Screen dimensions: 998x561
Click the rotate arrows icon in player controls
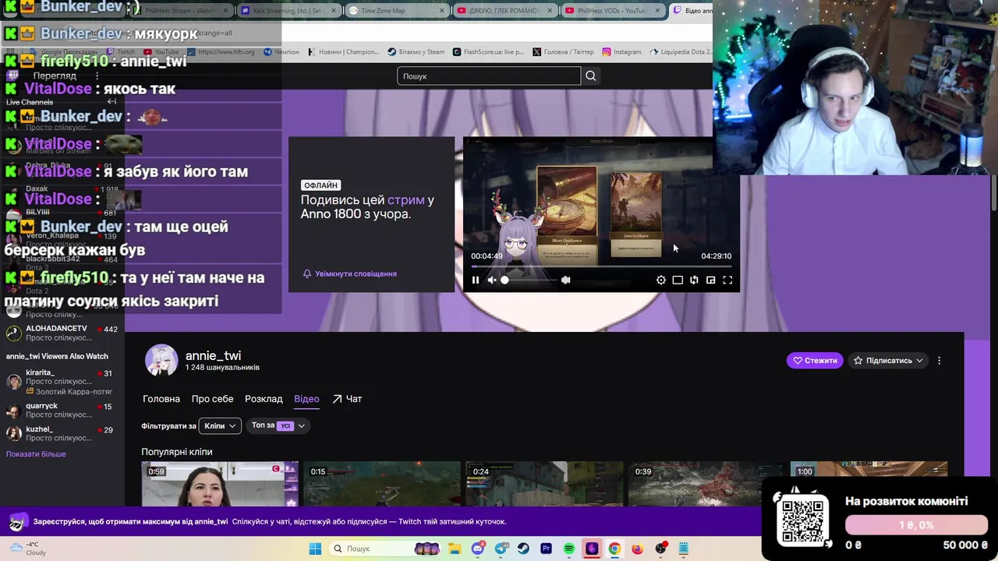pyautogui.click(x=694, y=280)
